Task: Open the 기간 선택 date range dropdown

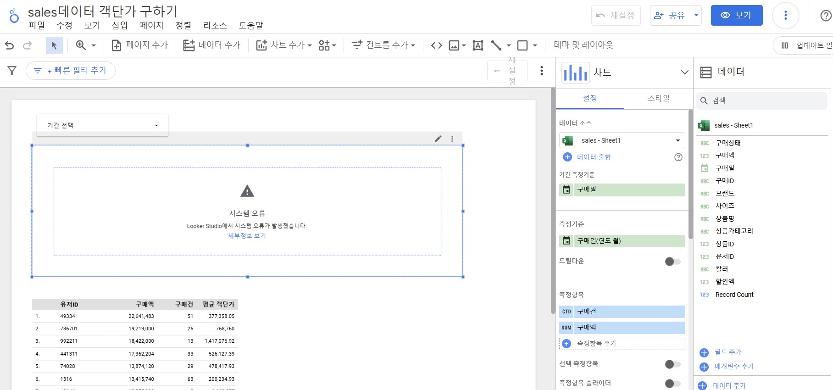Action: (x=102, y=125)
